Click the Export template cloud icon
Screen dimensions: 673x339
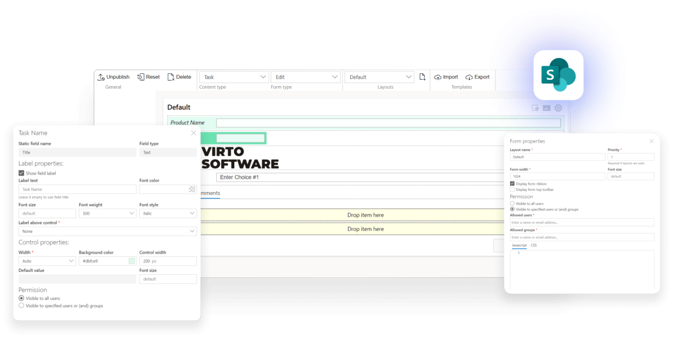(x=469, y=77)
